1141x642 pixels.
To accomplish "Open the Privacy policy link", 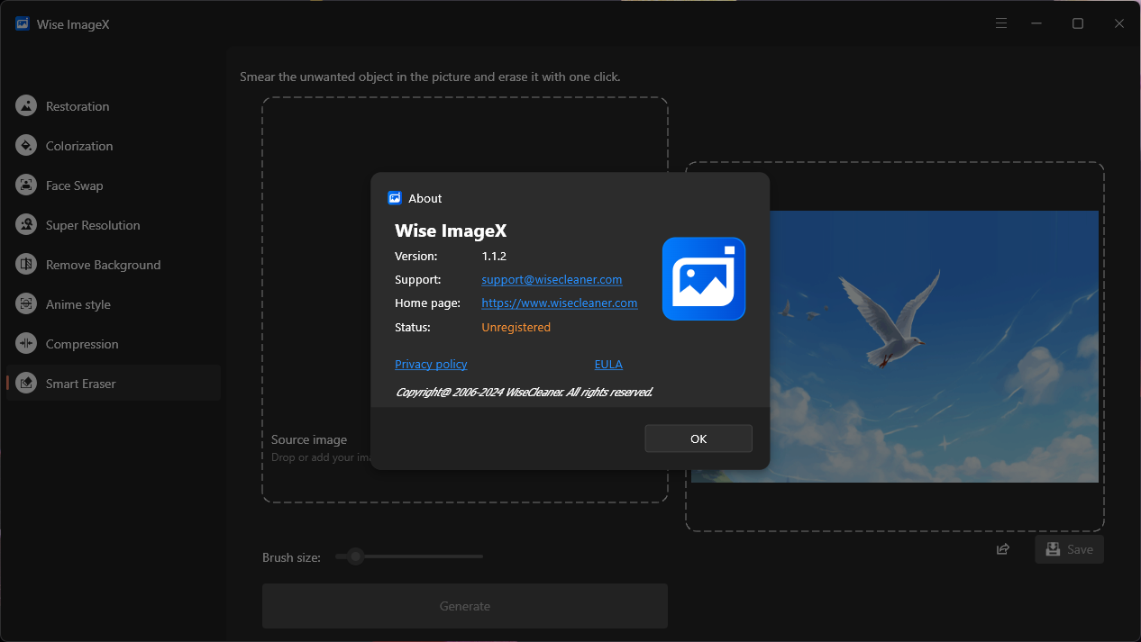I will coord(431,365).
